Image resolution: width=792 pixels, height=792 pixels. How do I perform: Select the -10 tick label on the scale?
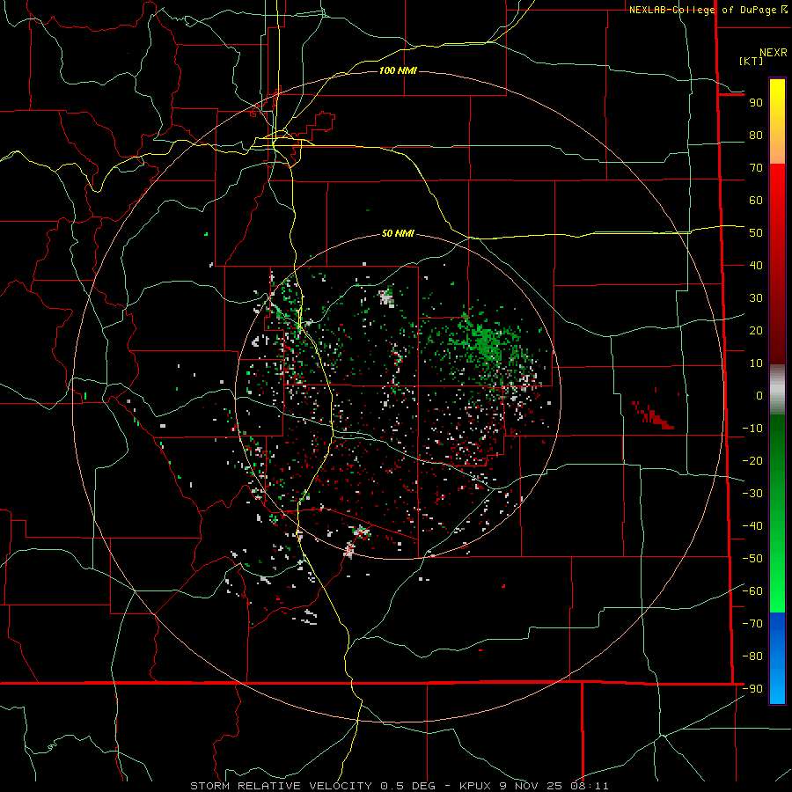click(752, 429)
